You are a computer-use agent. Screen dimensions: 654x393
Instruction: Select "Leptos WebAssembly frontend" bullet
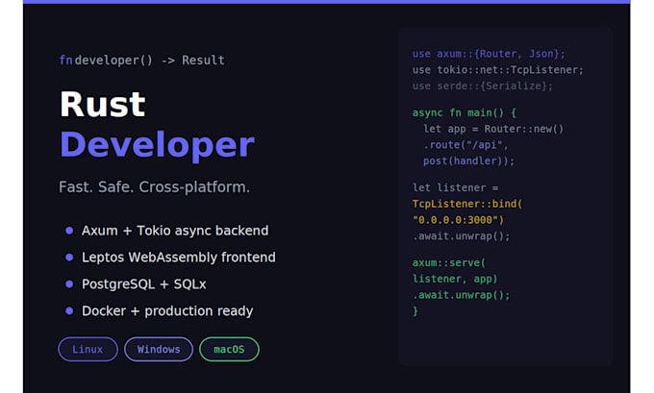[x=170, y=258]
